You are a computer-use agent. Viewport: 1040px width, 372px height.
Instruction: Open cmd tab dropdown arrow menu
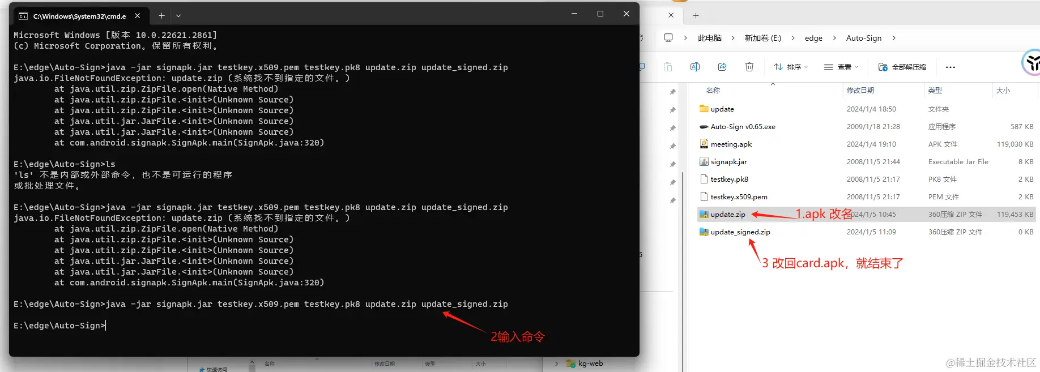point(178,16)
